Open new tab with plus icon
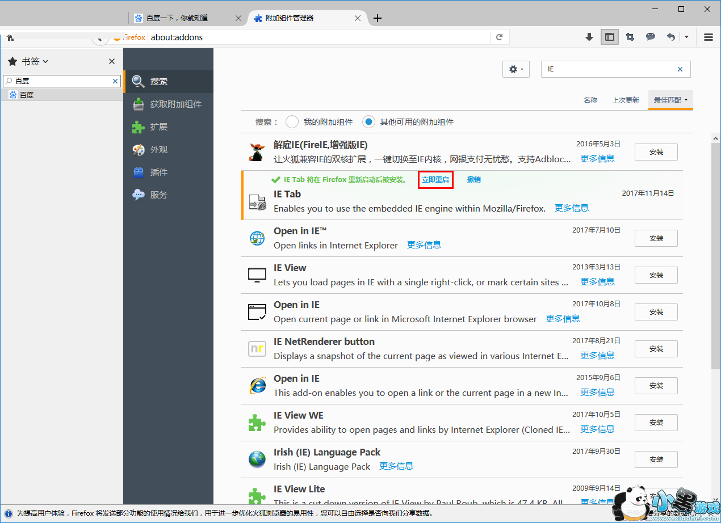This screenshot has height=523, width=721. [378, 18]
